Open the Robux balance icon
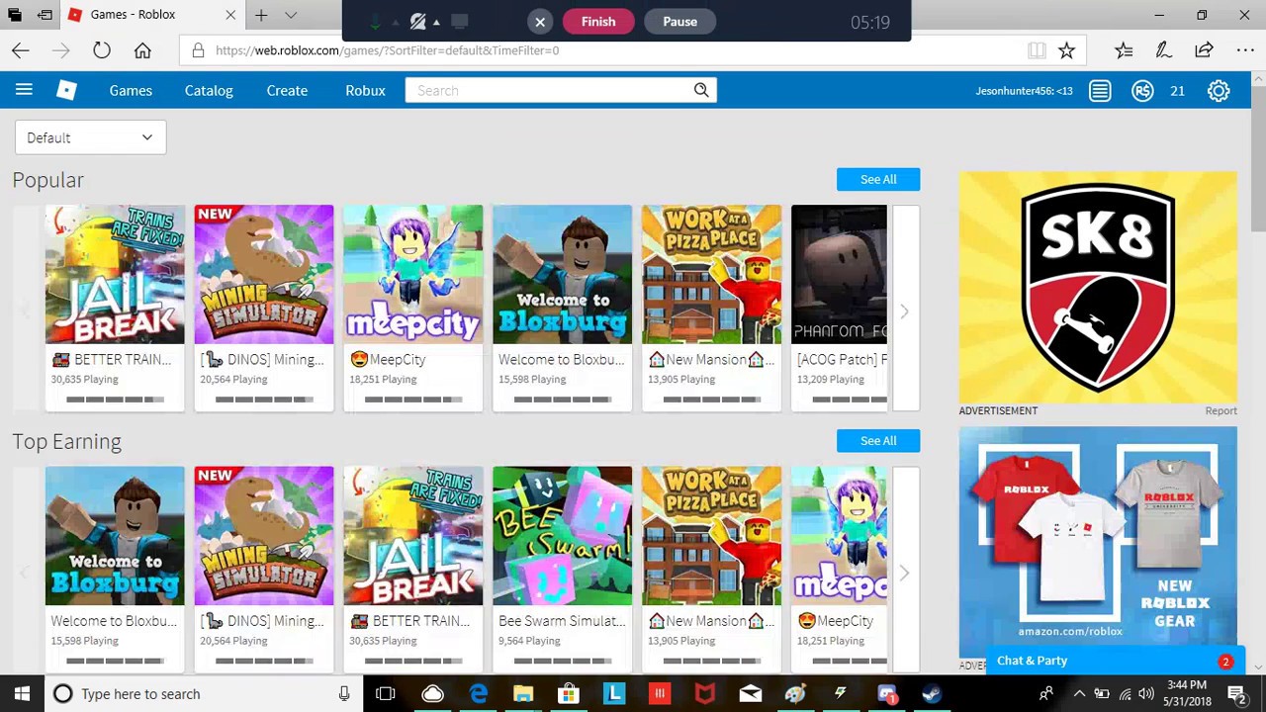 [x=1142, y=91]
